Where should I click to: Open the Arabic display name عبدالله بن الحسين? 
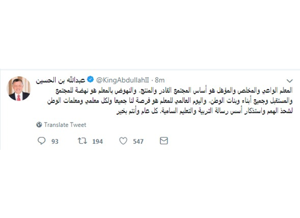pos(60,80)
